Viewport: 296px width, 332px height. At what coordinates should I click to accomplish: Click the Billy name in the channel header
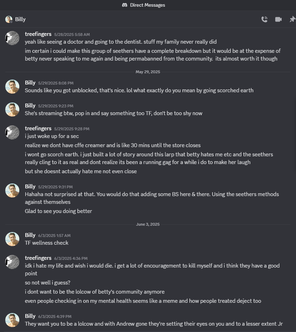tap(20, 19)
